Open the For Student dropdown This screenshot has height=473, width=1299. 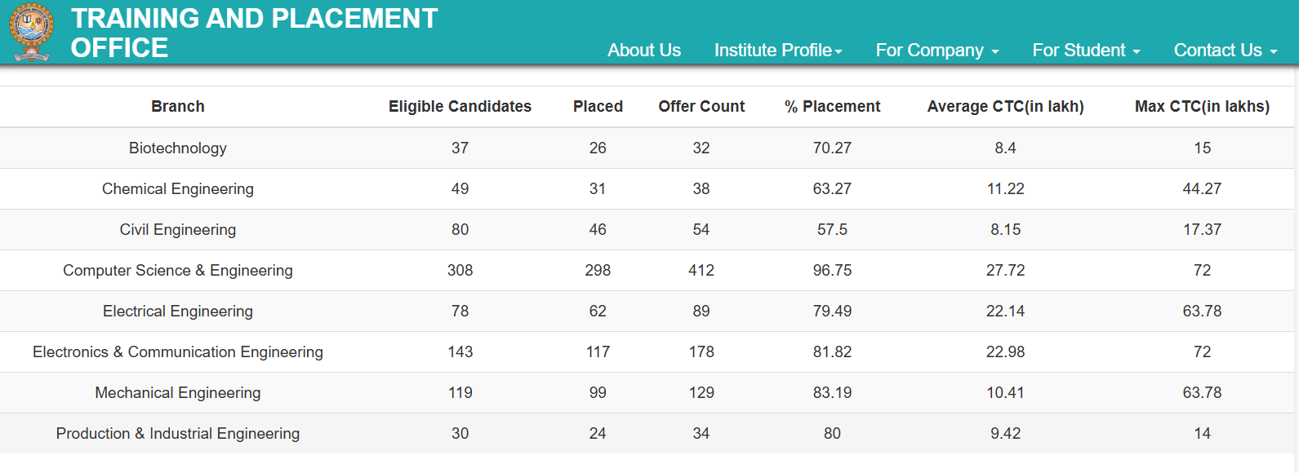point(1086,50)
